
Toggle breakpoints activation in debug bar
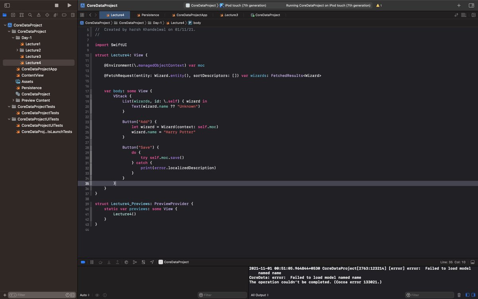83,262
